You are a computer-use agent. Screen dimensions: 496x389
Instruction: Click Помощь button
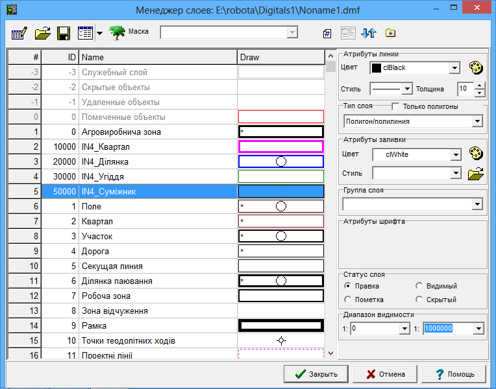tap(454, 374)
